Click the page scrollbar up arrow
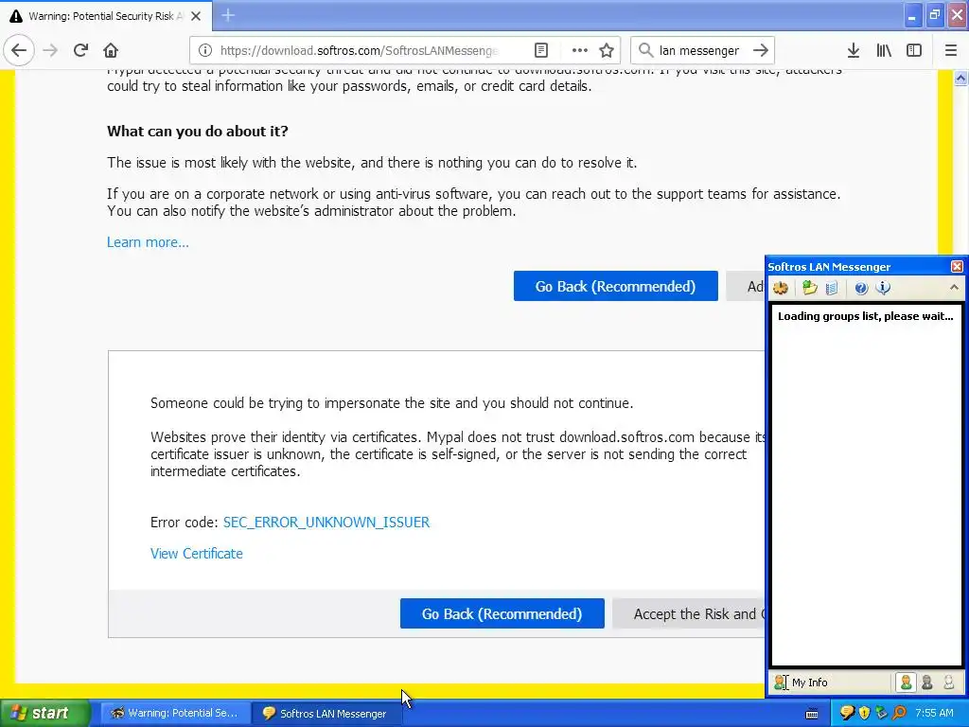The height and width of the screenshot is (727, 969). [x=960, y=79]
